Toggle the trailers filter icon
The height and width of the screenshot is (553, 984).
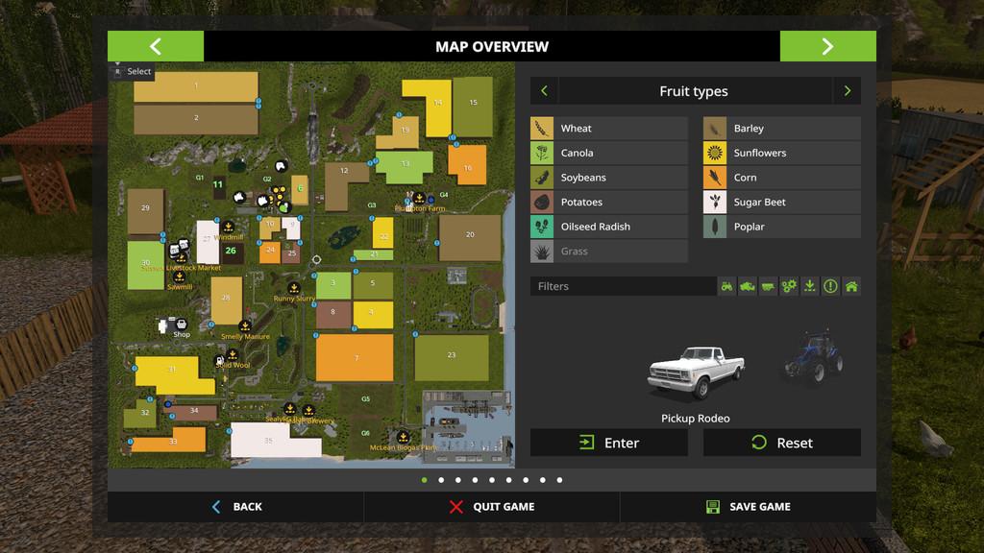768,286
